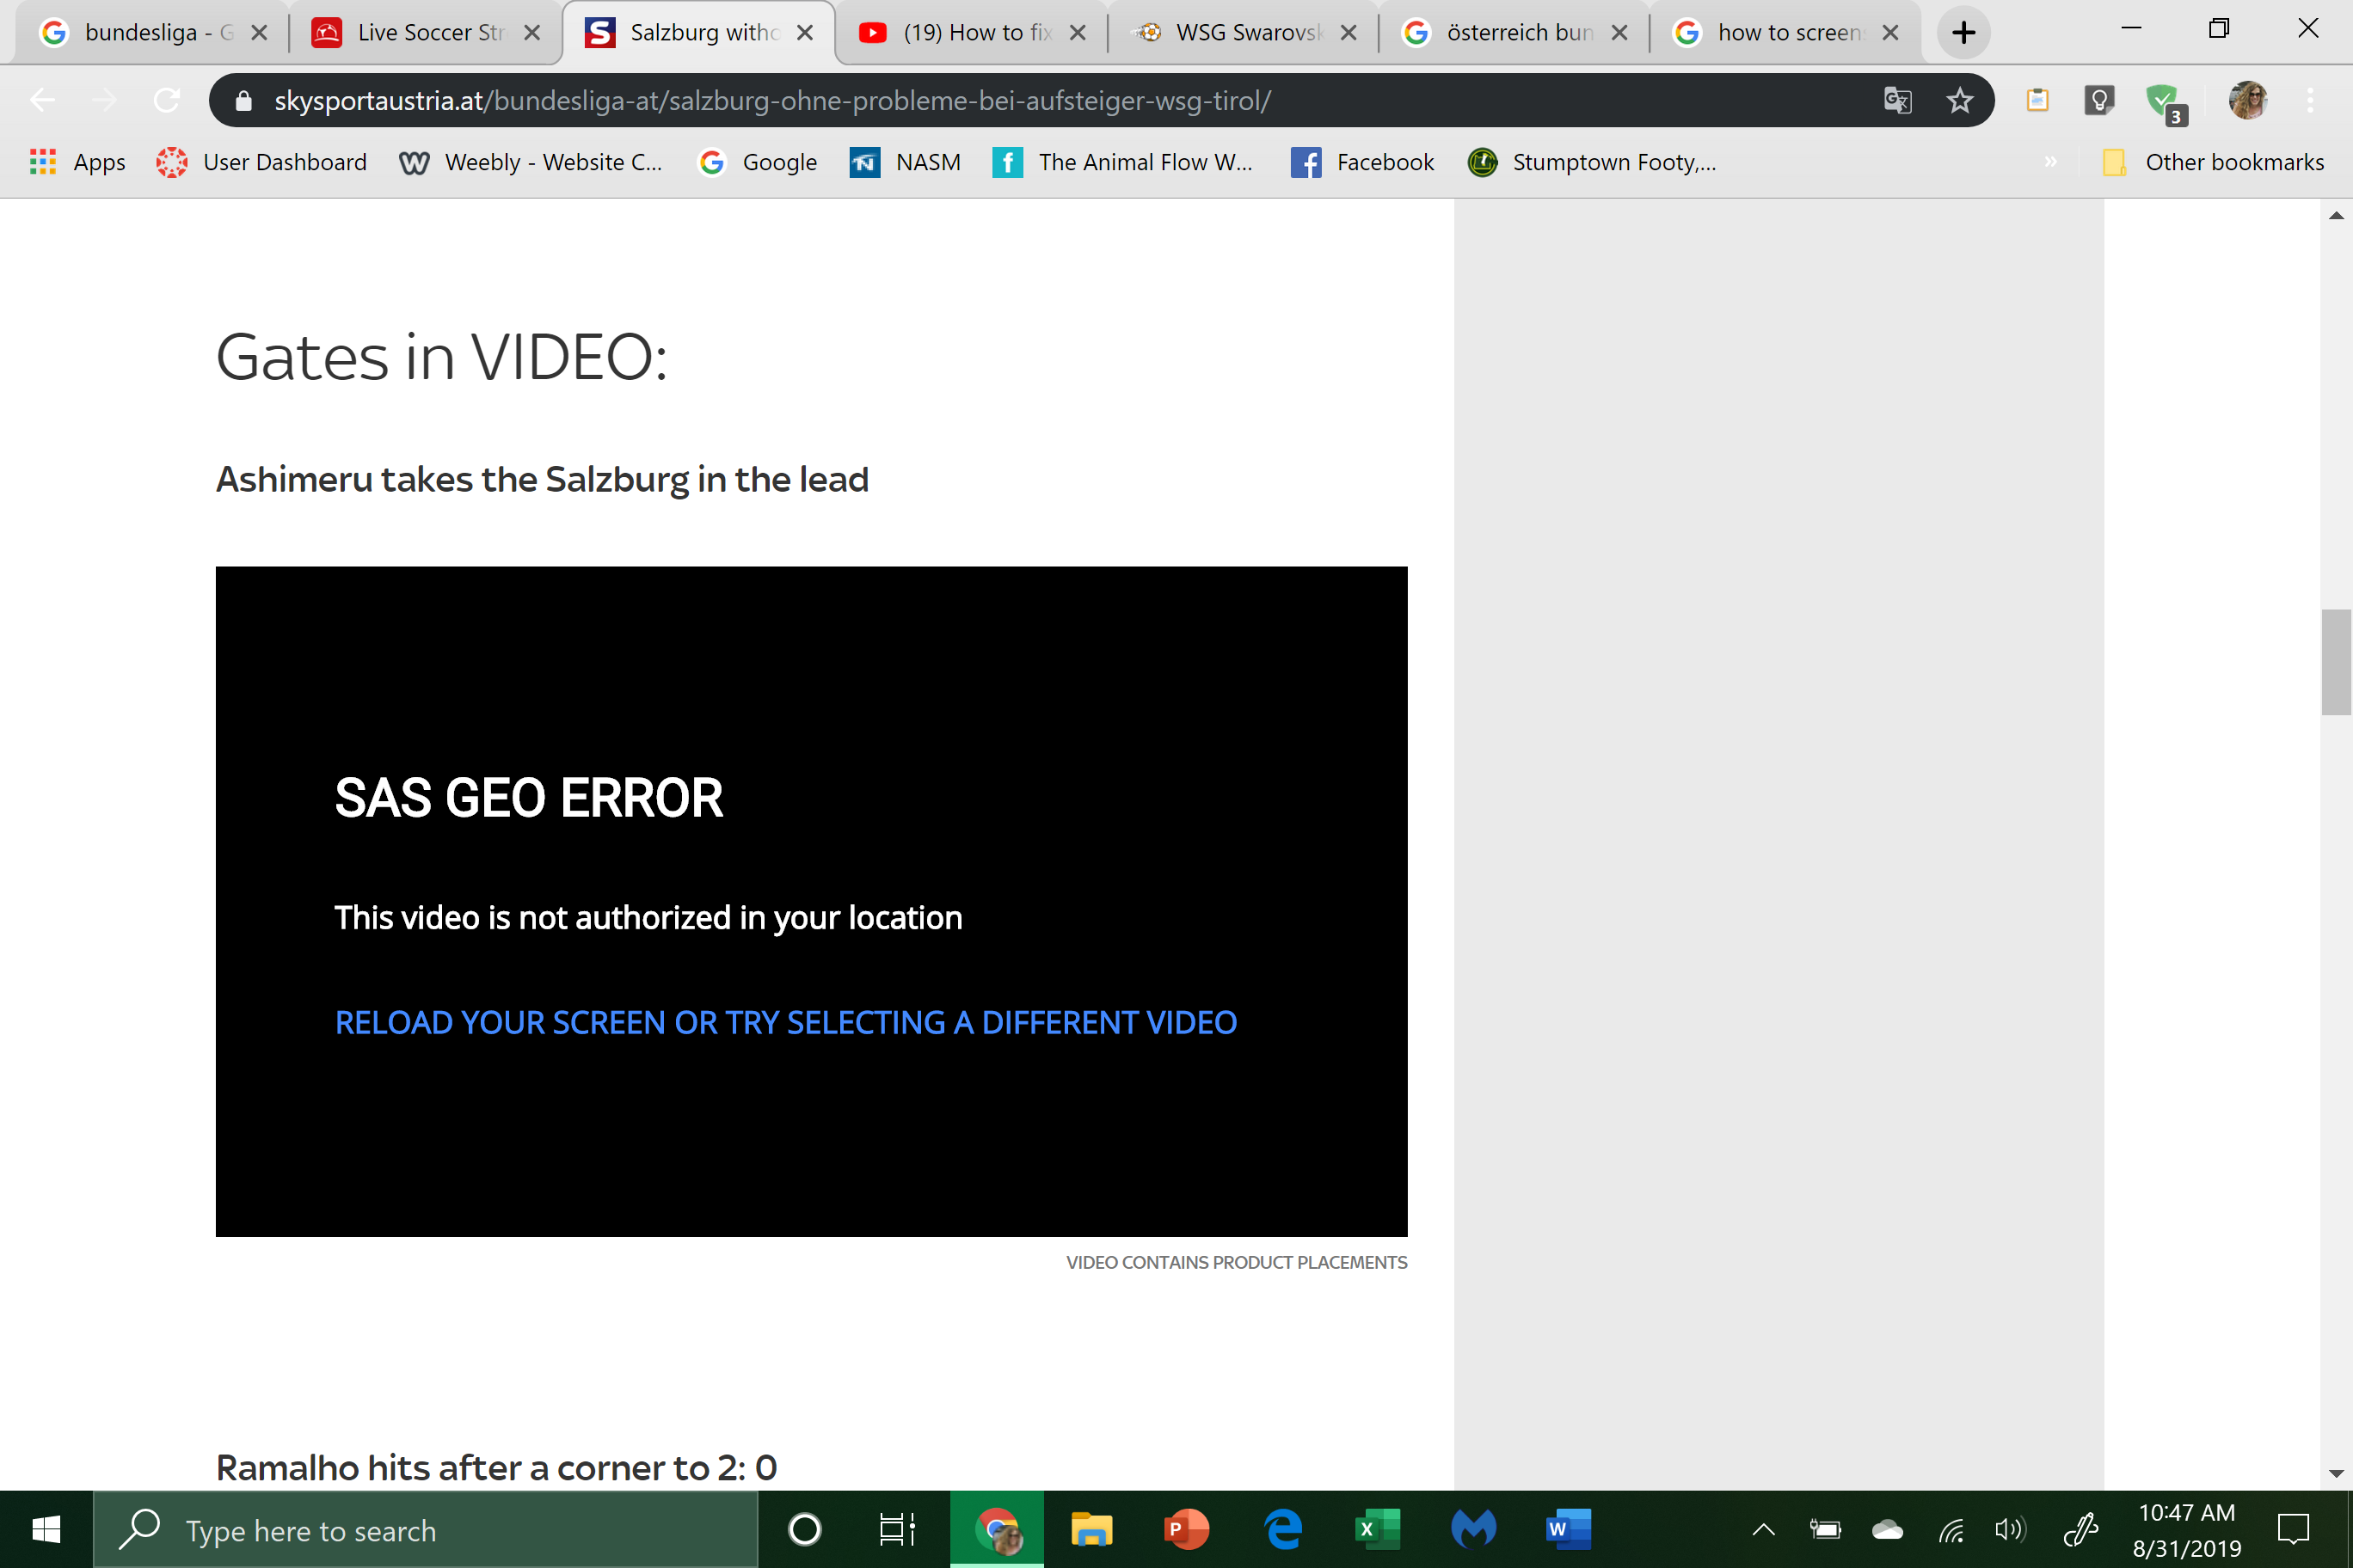Open the Action Center notifications icon
2353x1568 pixels.
pyautogui.click(x=2293, y=1529)
